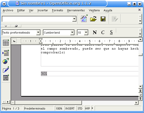Insert a table from the side toolbar

pos(6,43)
